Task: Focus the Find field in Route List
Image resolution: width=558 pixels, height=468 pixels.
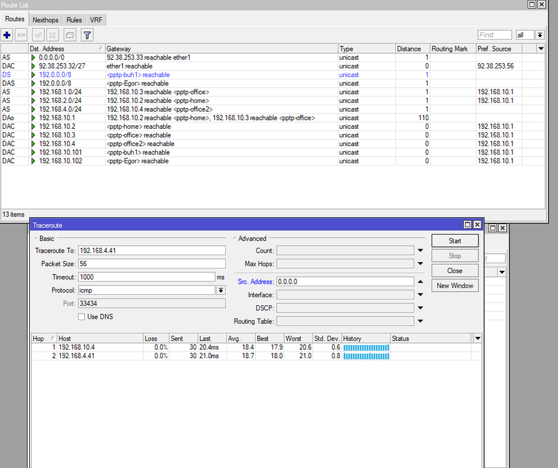Action: click(x=495, y=35)
